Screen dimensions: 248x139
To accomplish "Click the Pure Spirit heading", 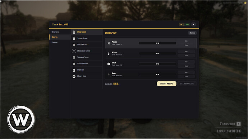I will 111,33.
